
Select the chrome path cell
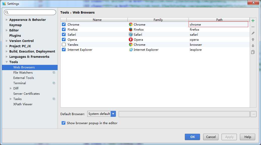pos(219,24)
